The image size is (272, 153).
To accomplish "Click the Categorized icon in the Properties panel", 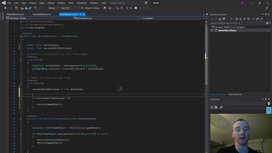I will coord(212,108).
